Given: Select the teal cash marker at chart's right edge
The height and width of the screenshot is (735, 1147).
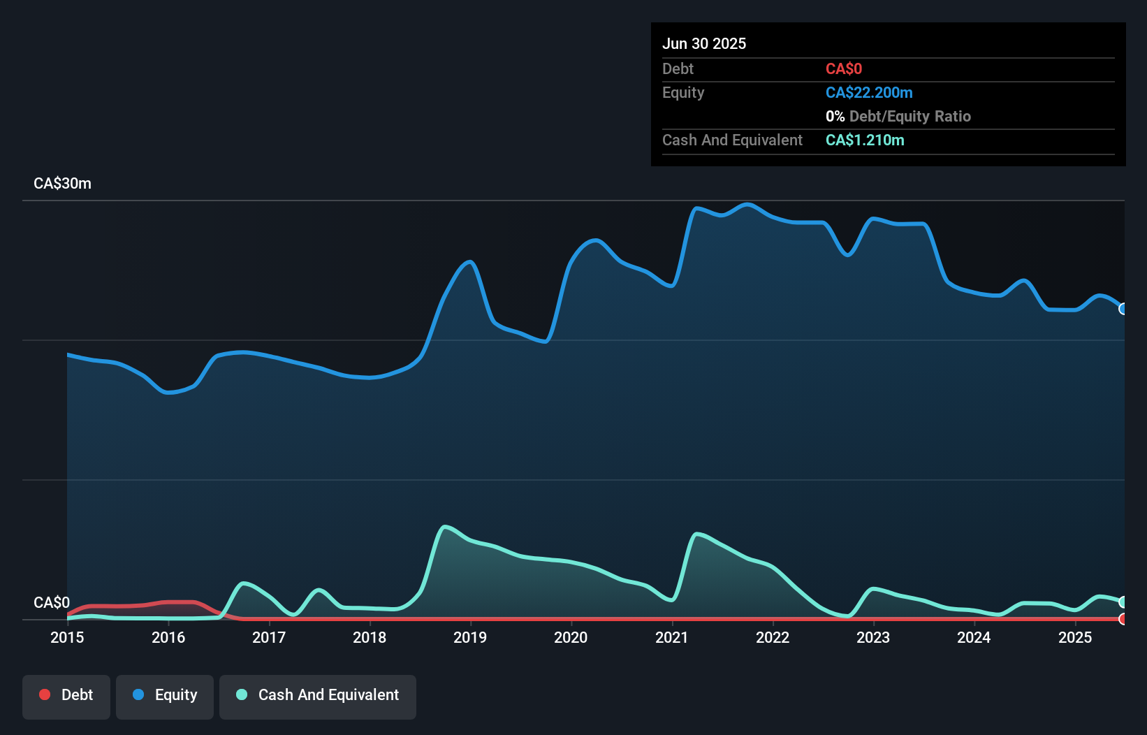Looking at the screenshot, I should [x=1123, y=602].
